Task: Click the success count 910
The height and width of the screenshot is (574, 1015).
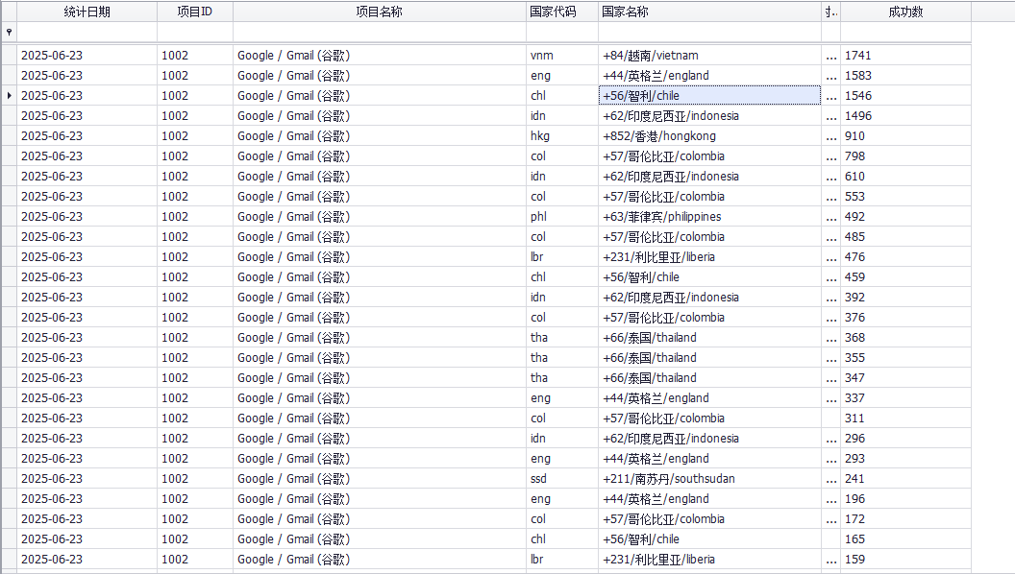Action: pyautogui.click(x=905, y=135)
